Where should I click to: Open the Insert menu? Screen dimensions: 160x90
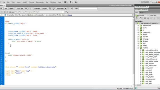(18, 2)
